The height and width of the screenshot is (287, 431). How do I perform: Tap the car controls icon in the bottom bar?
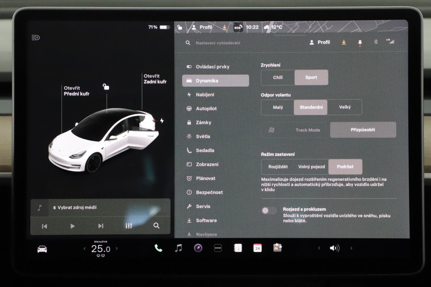click(42, 249)
